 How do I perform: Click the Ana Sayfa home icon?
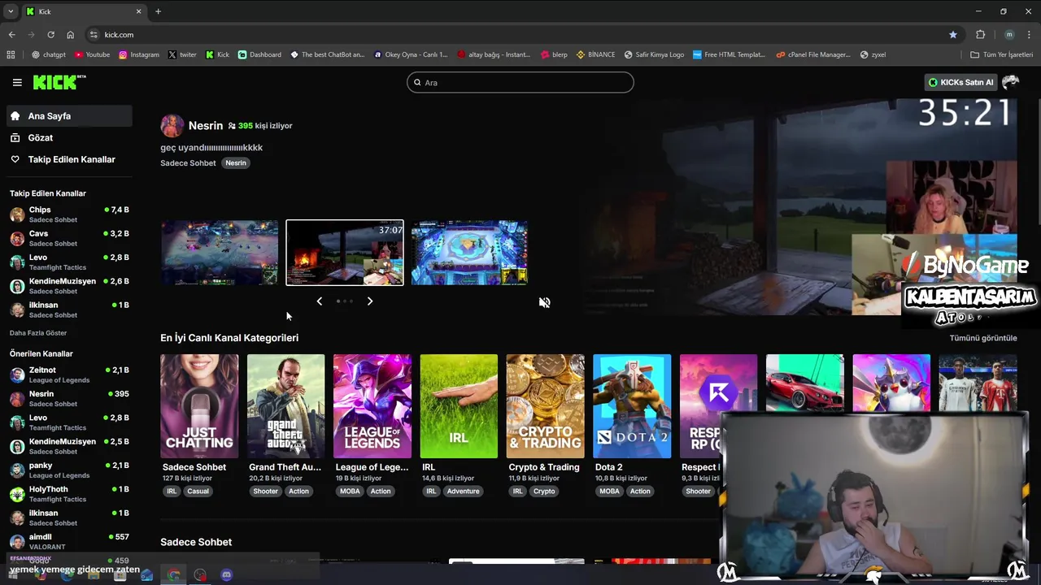pyautogui.click(x=15, y=116)
